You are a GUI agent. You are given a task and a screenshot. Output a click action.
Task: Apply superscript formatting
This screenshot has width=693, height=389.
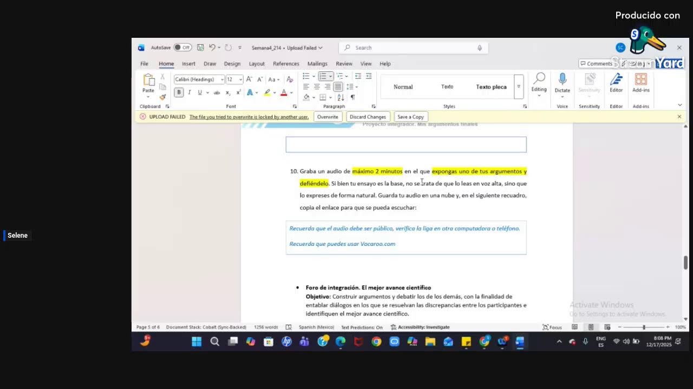[238, 92]
